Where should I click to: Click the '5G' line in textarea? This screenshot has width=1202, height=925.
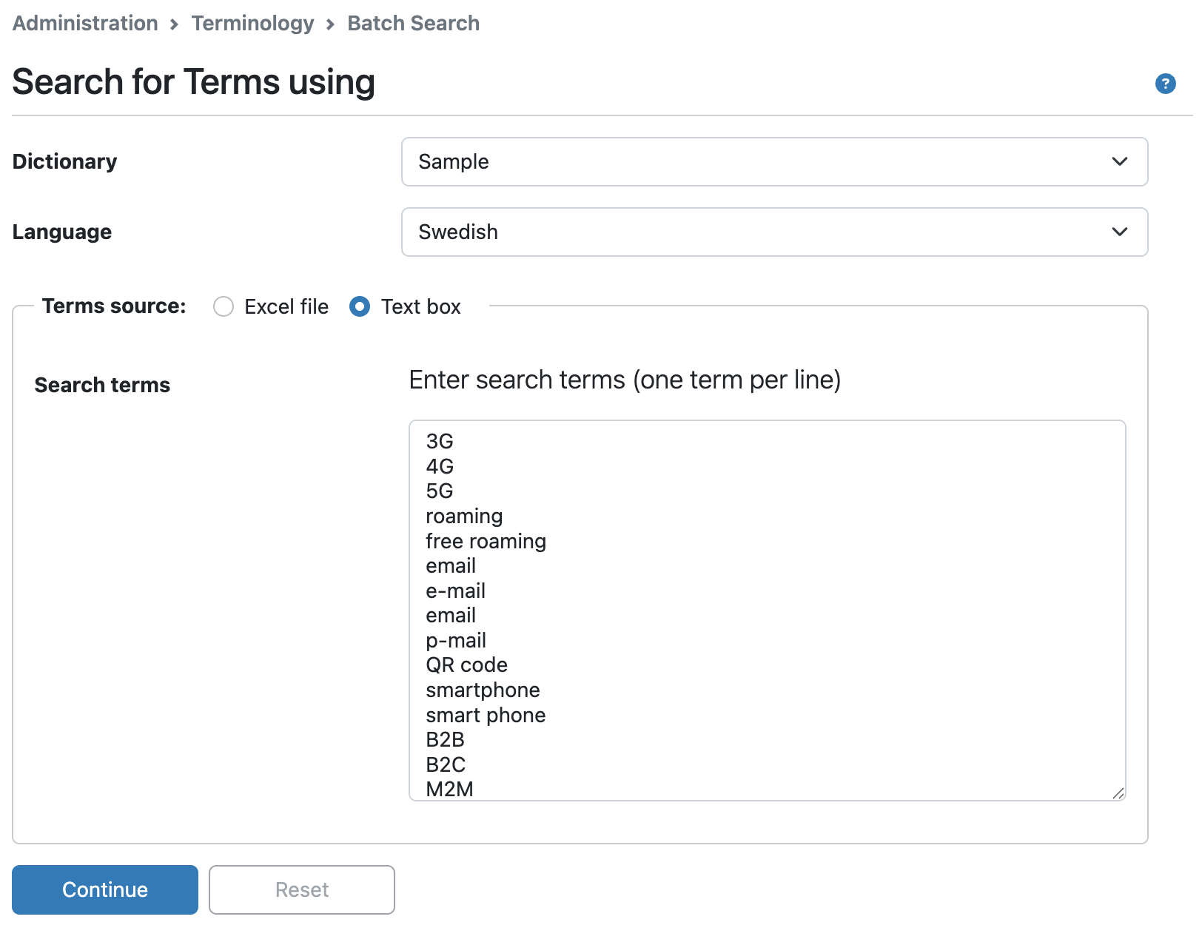click(x=440, y=491)
